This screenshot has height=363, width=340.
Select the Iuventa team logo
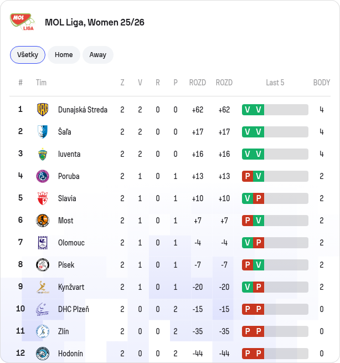point(43,154)
